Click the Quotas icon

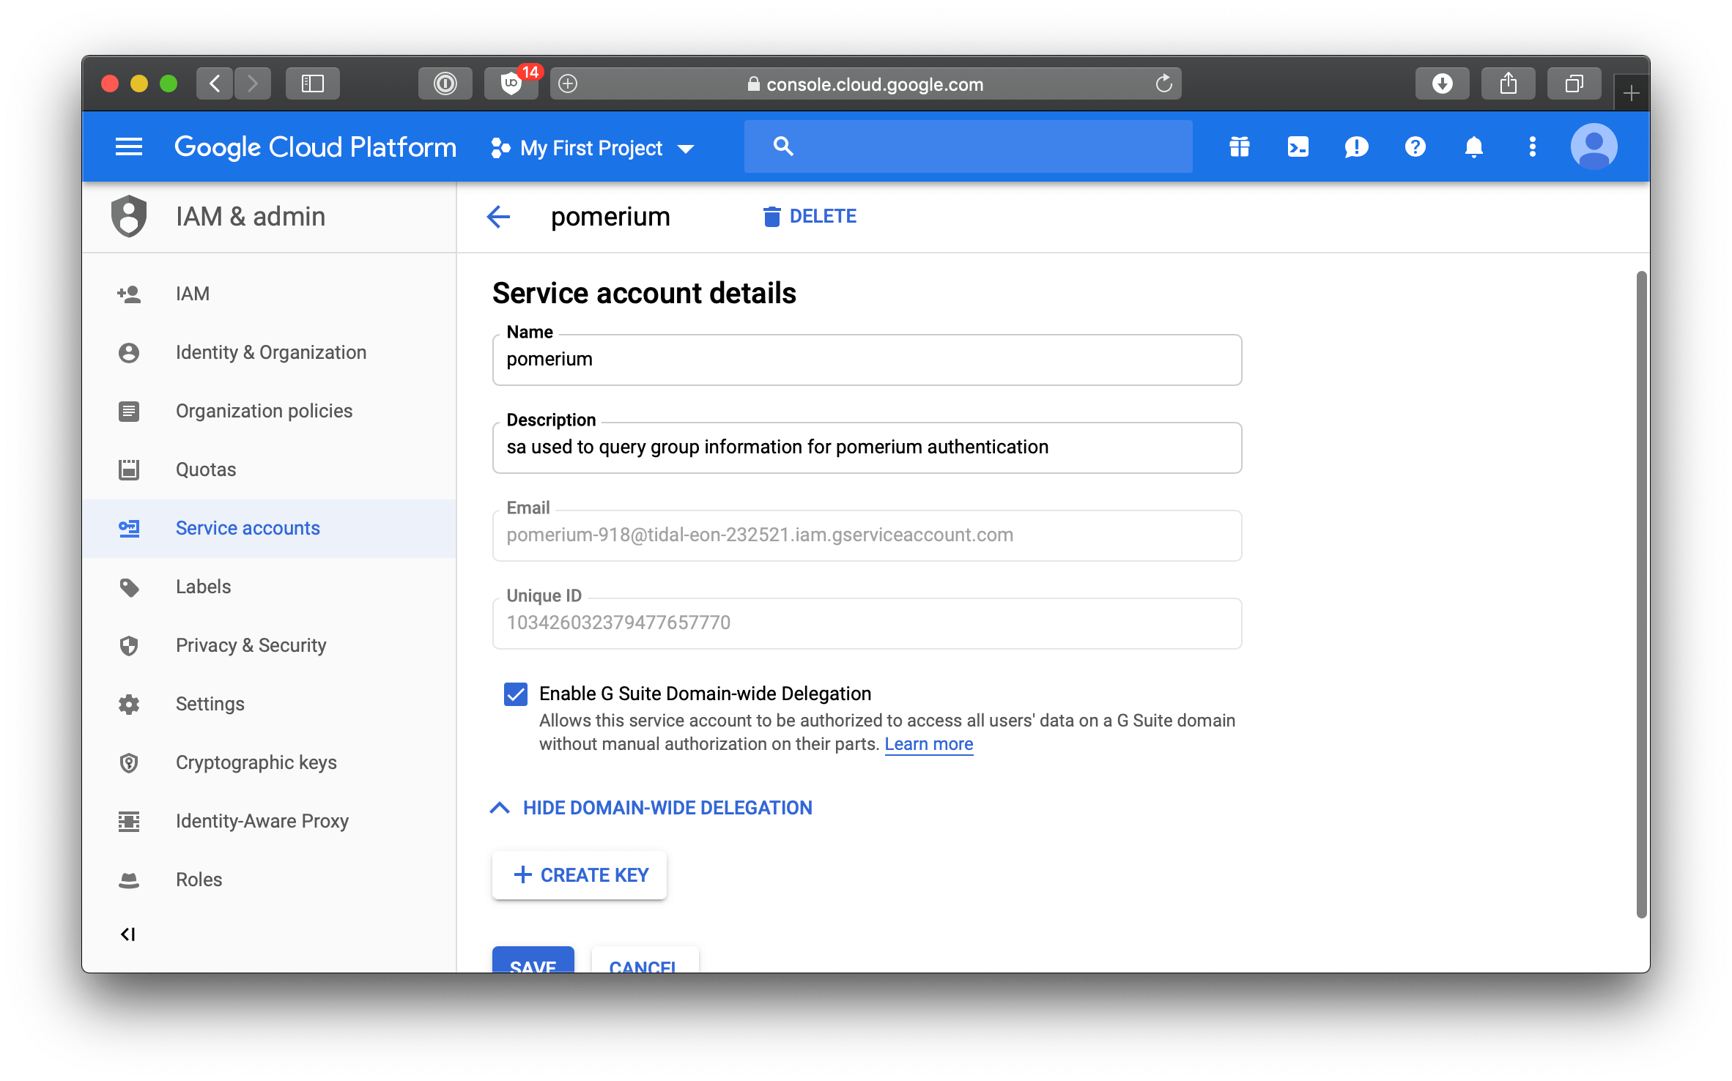pyautogui.click(x=129, y=469)
